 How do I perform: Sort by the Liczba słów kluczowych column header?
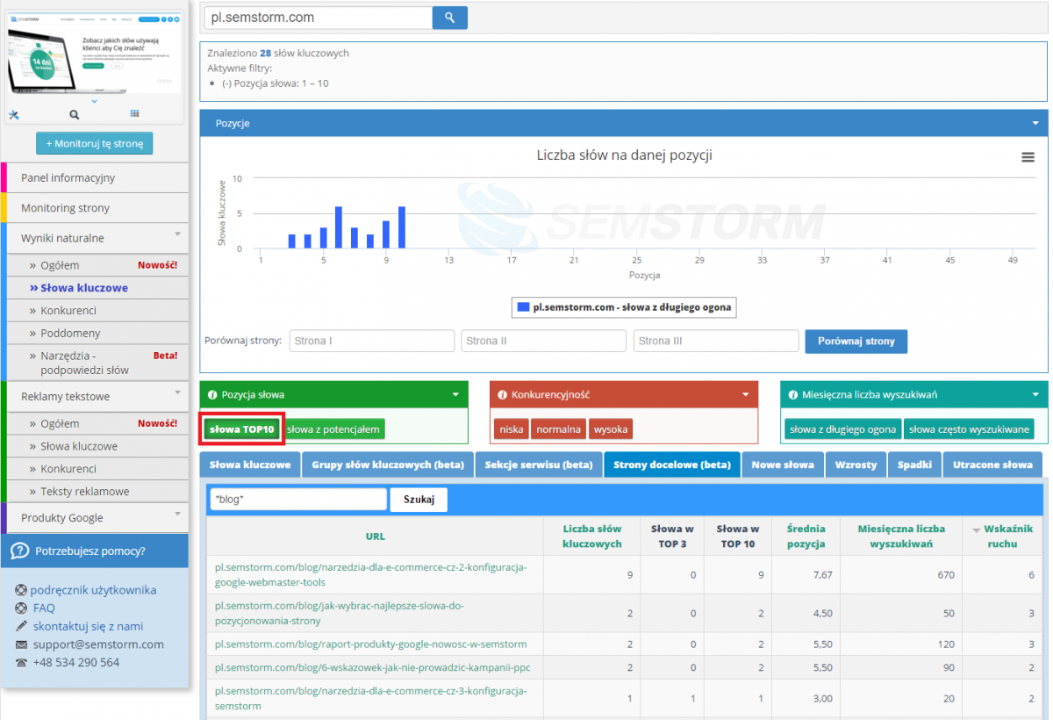point(592,536)
